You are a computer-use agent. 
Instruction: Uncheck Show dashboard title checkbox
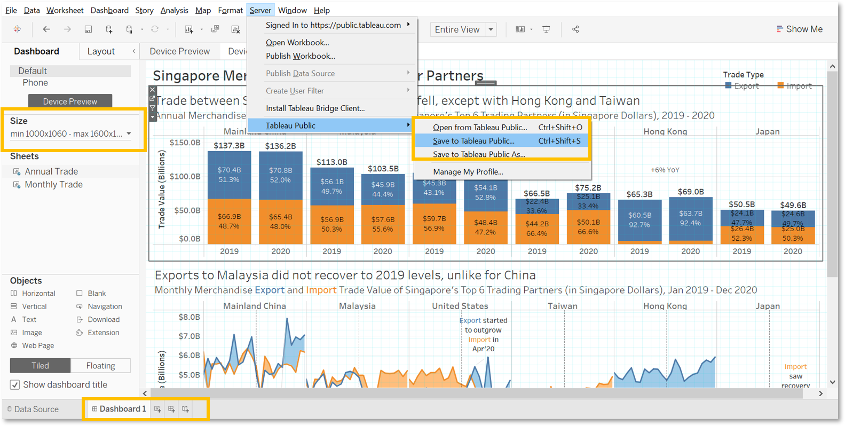(15, 385)
